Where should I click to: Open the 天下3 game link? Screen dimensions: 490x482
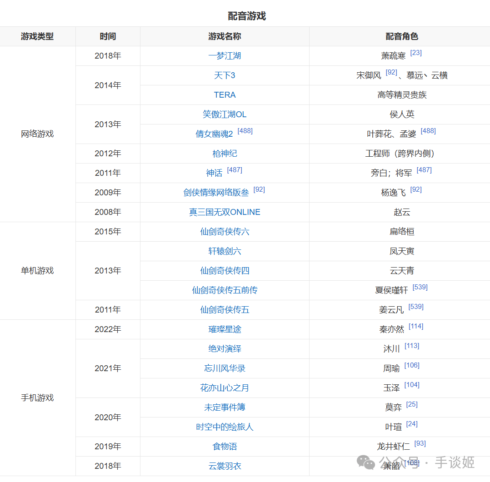(225, 75)
